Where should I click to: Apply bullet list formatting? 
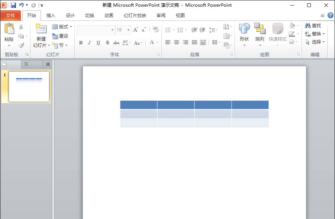coord(168,30)
